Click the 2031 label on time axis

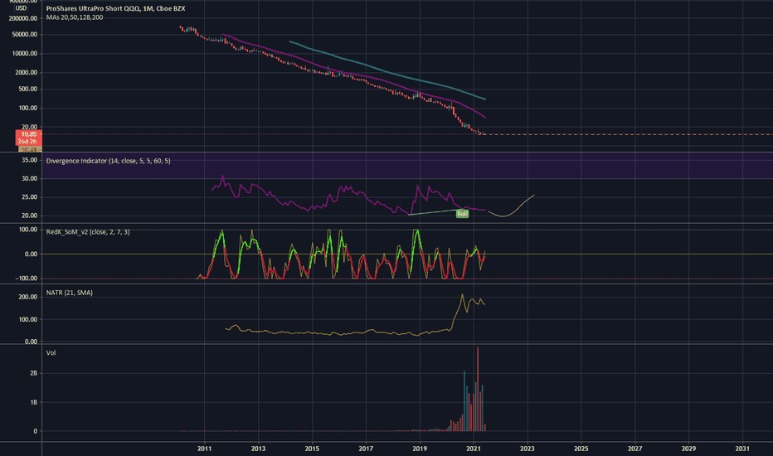[x=742, y=448]
